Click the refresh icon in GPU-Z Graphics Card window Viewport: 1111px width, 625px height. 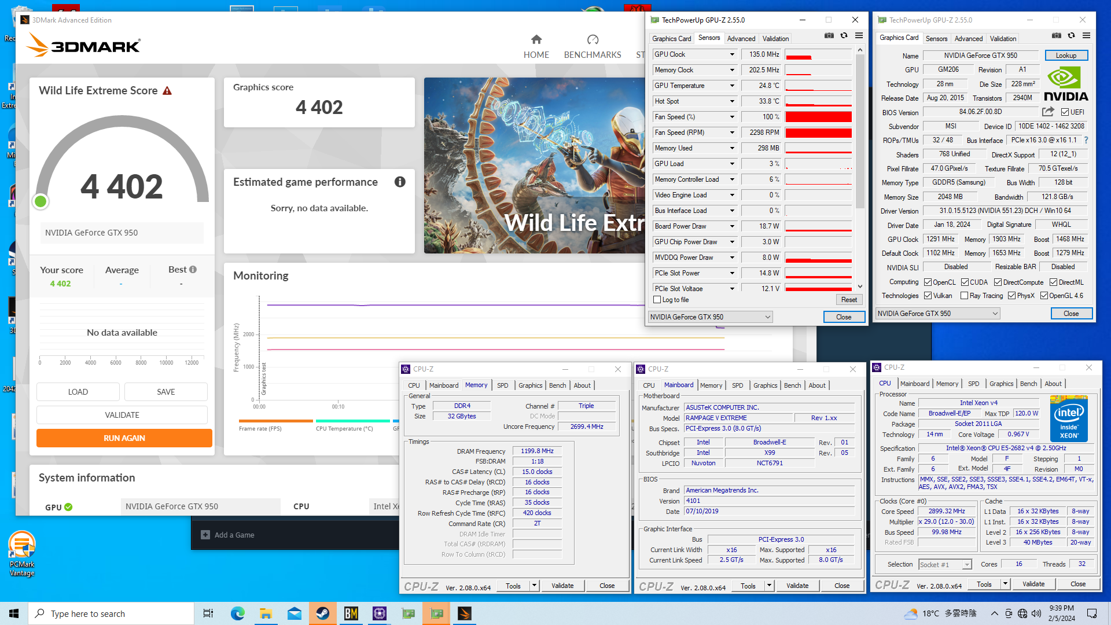coord(1072,36)
